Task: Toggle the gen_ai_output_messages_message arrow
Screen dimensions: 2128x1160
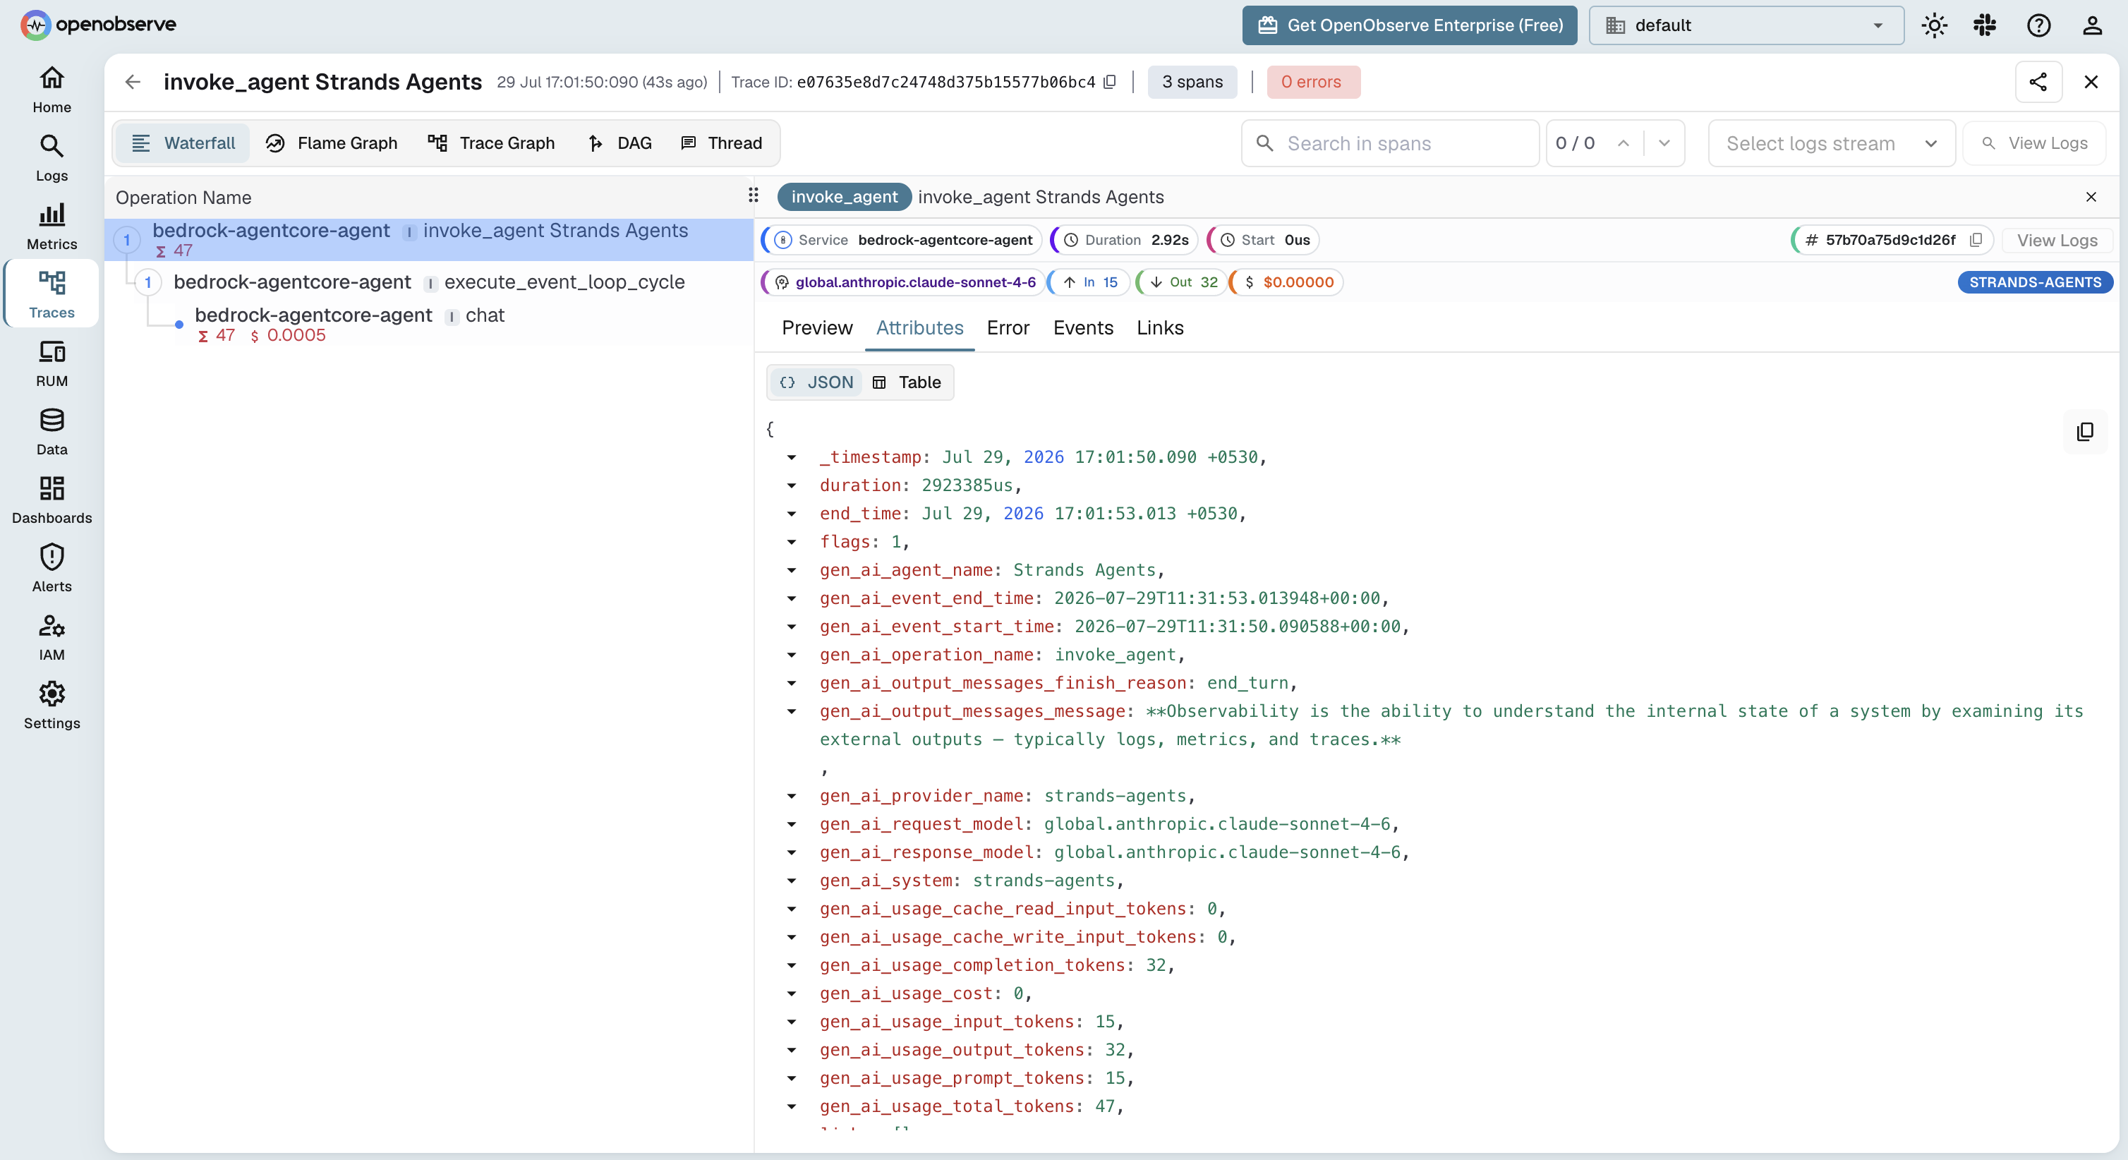Action: coord(792,711)
